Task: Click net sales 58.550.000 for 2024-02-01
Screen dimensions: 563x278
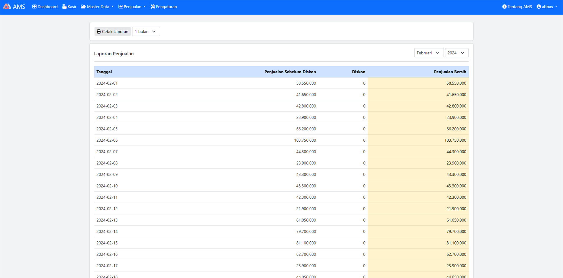Action: click(x=456, y=83)
